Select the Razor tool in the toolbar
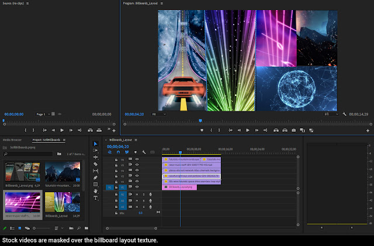374x246 pixels. click(x=95, y=164)
